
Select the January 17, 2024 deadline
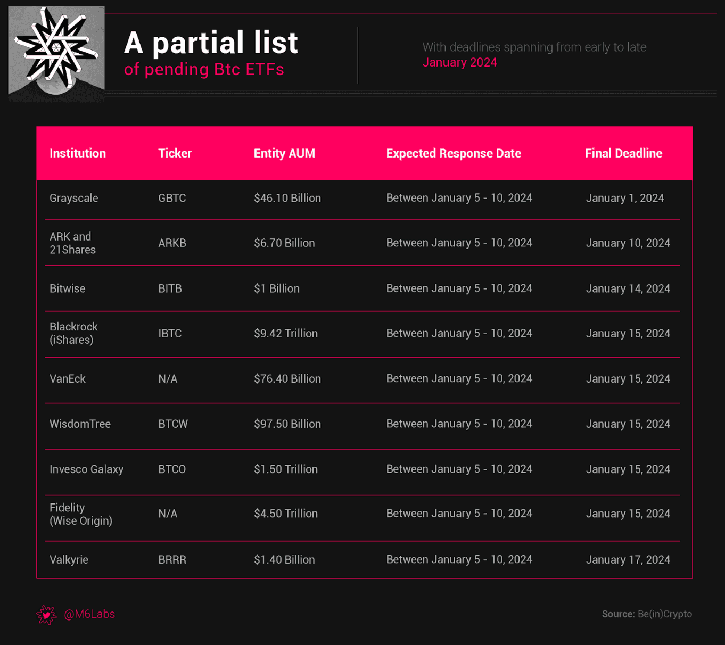628,560
